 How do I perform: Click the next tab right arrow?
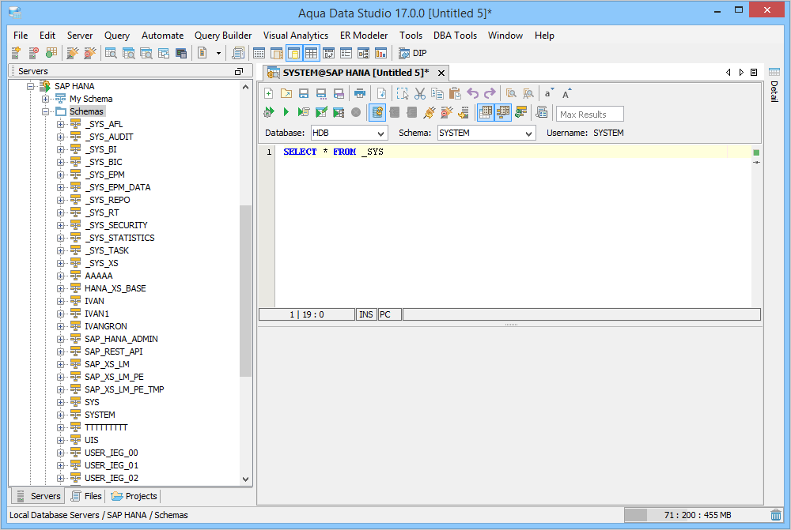[741, 72]
